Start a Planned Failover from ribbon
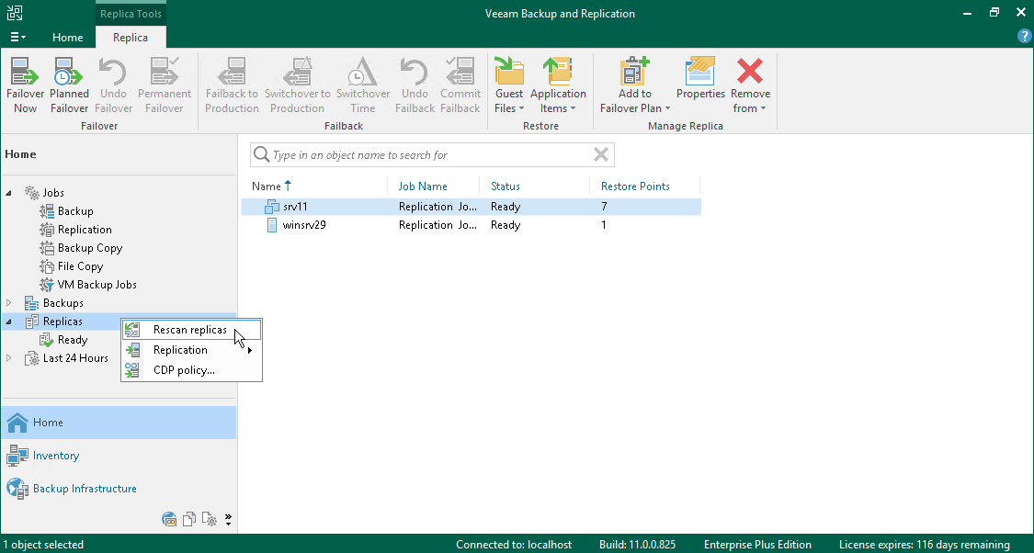 (69, 85)
